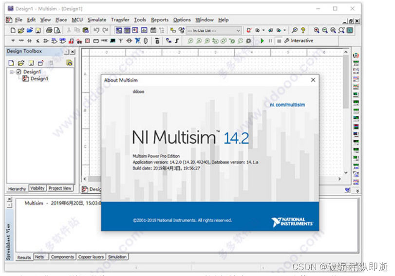The width and height of the screenshot is (395, 276).
Task: Open Print Preview in main toolbar
Action: 57,31
